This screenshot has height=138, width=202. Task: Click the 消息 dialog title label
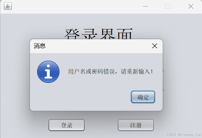click(x=40, y=46)
